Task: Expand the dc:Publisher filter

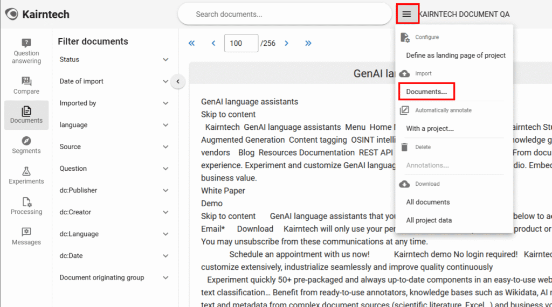Action: tap(165, 191)
